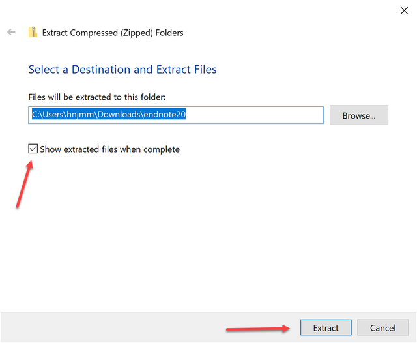Click 'Select a Destination and Extract Files' heading

[122, 70]
